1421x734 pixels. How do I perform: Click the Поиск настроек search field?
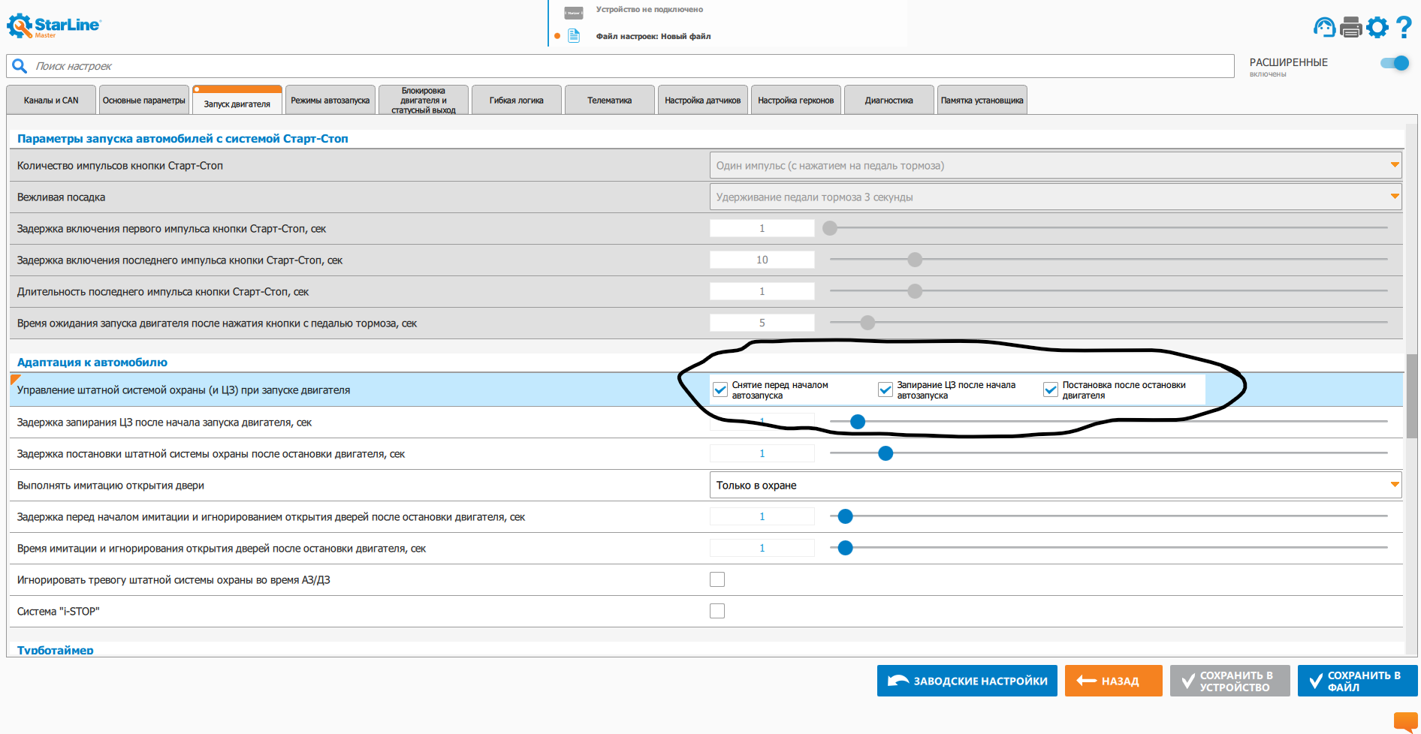[x=620, y=66]
